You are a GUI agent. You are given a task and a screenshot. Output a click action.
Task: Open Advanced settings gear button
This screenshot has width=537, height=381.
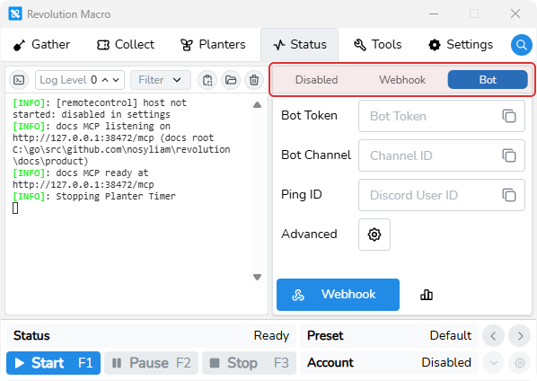[374, 235]
